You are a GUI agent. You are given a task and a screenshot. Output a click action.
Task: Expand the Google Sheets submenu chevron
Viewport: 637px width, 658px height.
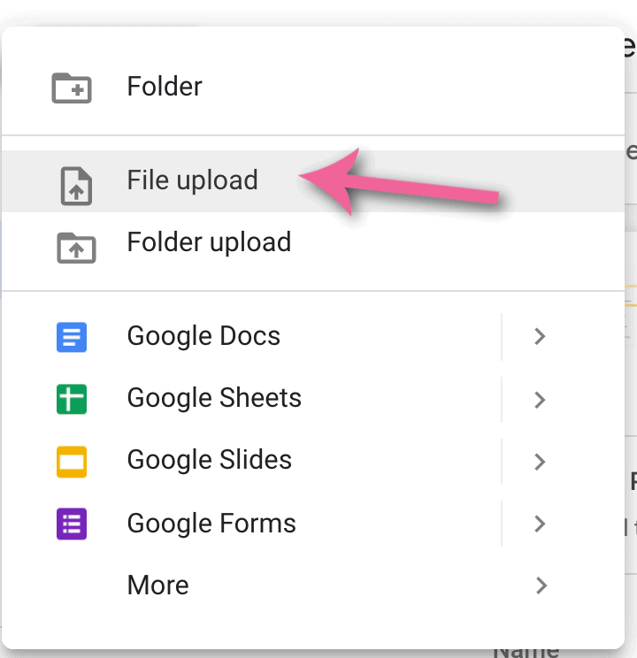point(540,400)
